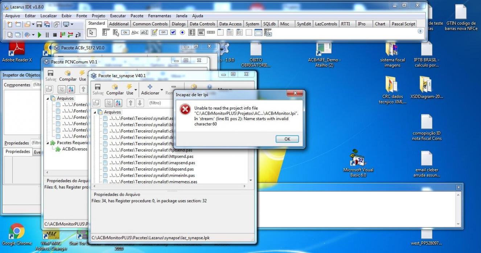This screenshot has height=253, width=481.
Task: Open the Executar menu
Action: [x=118, y=16]
